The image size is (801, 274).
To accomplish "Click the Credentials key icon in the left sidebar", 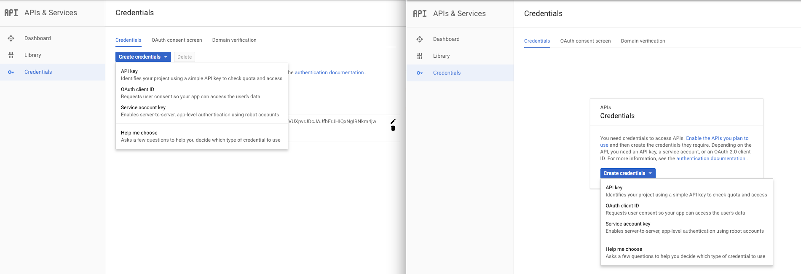I will 11,72.
